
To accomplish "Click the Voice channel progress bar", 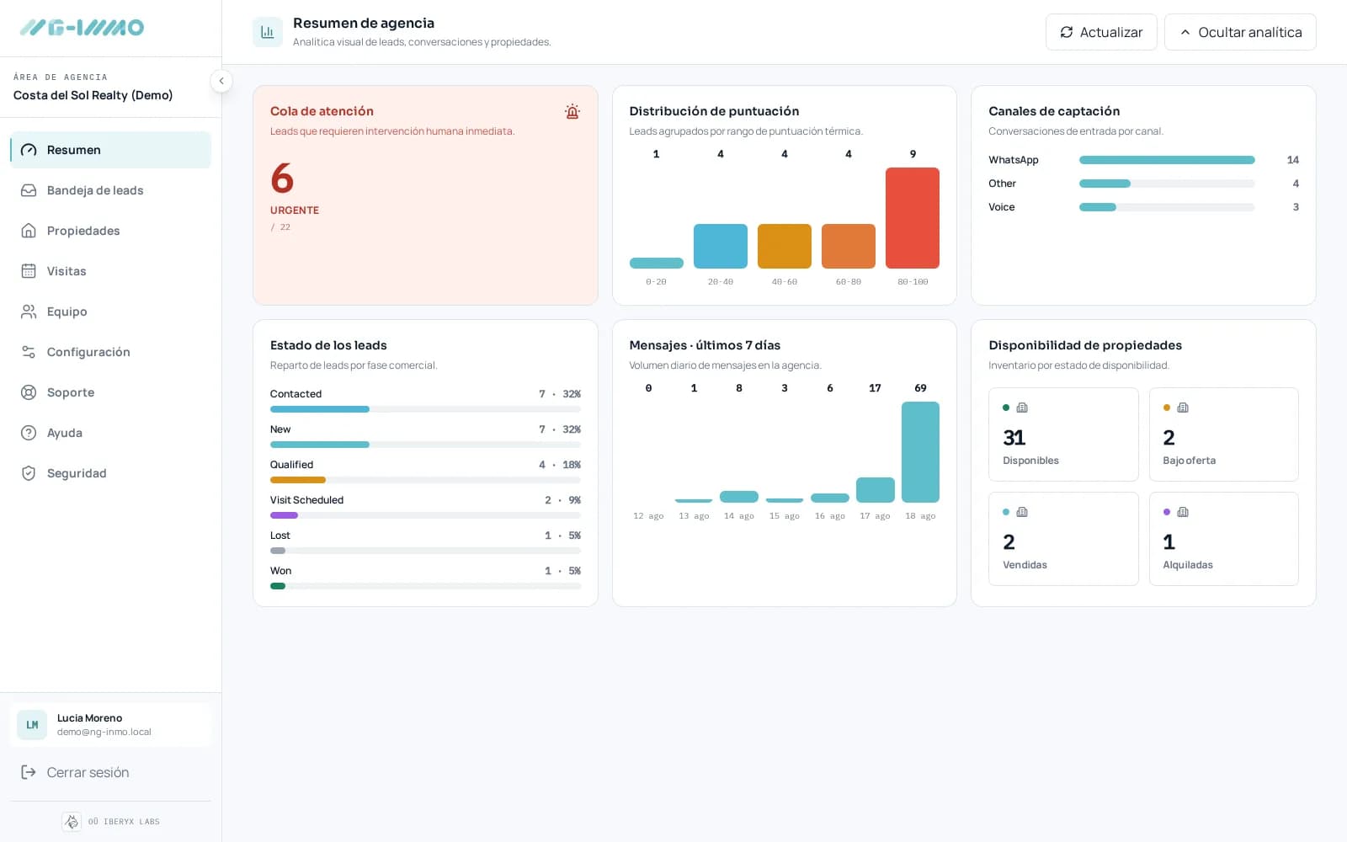I will coord(1167,207).
